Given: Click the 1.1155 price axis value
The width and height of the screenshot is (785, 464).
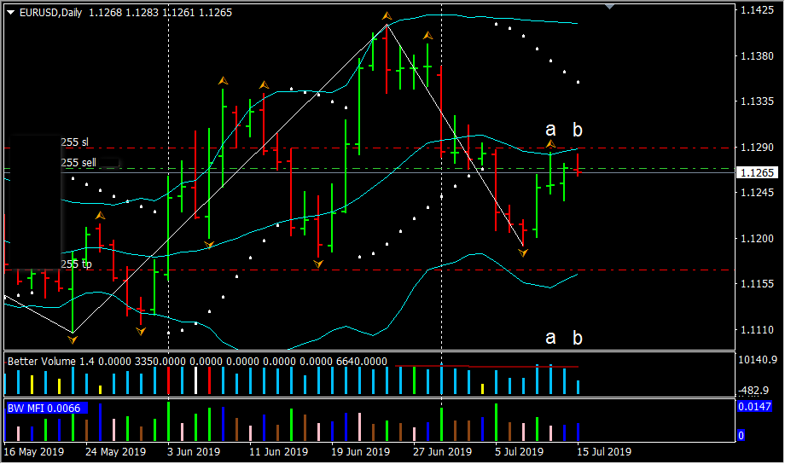Looking at the screenshot, I should tap(757, 284).
